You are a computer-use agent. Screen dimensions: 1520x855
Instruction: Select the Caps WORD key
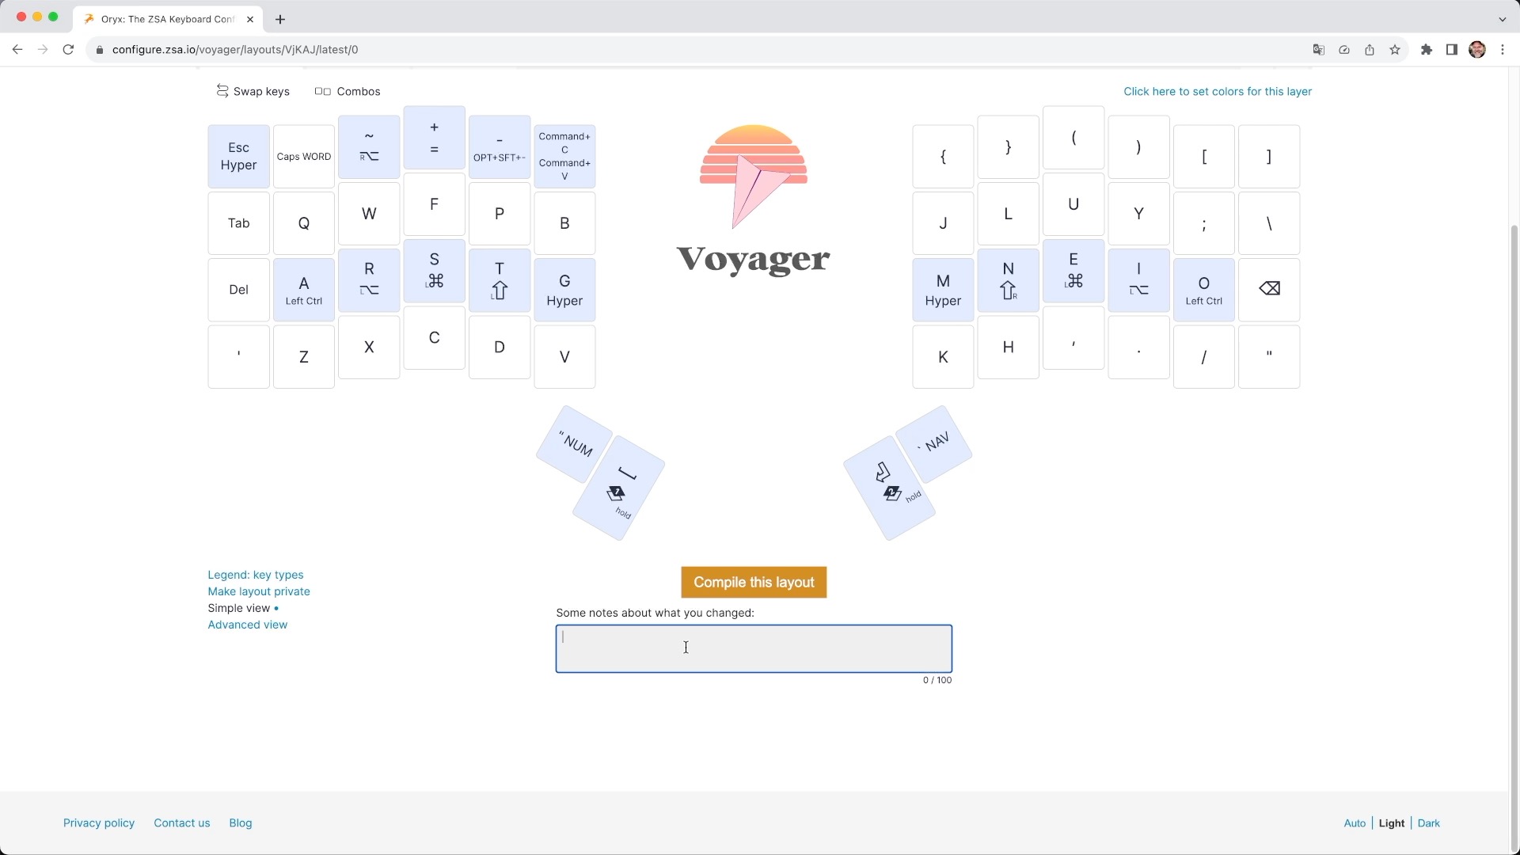304,156
